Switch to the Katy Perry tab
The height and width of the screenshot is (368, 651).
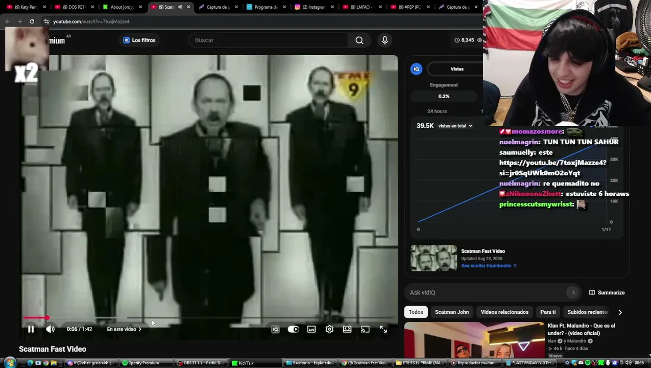pos(26,7)
